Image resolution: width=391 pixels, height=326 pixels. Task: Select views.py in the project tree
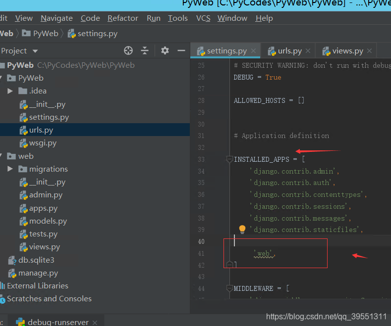95,247
